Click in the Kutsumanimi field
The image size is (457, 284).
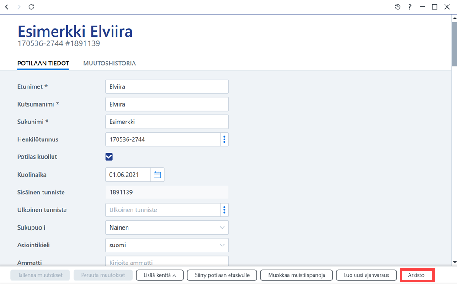tap(167, 104)
